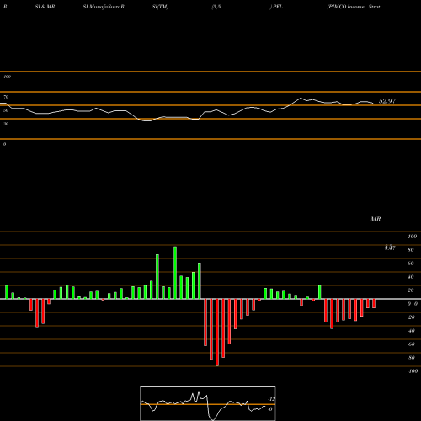Open the mini overview chart thumbnail at bottom

[208, 403]
